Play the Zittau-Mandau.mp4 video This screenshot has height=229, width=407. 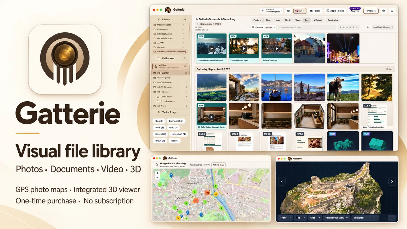point(244,49)
